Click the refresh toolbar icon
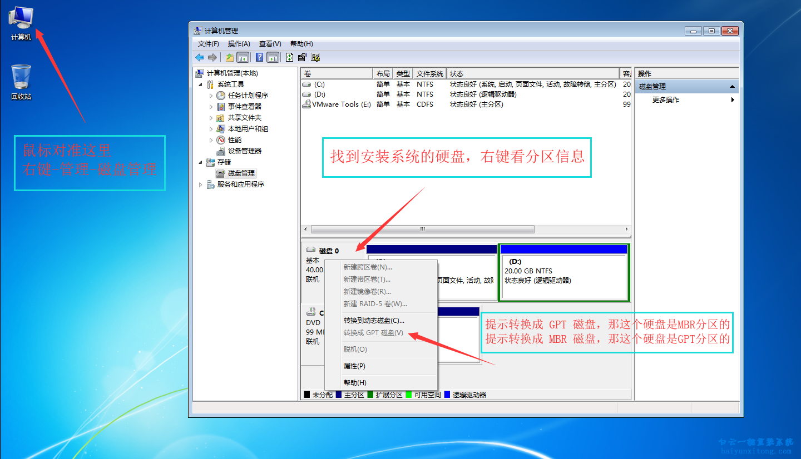This screenshot has width=801, height=459. click(x=288, y=57)
